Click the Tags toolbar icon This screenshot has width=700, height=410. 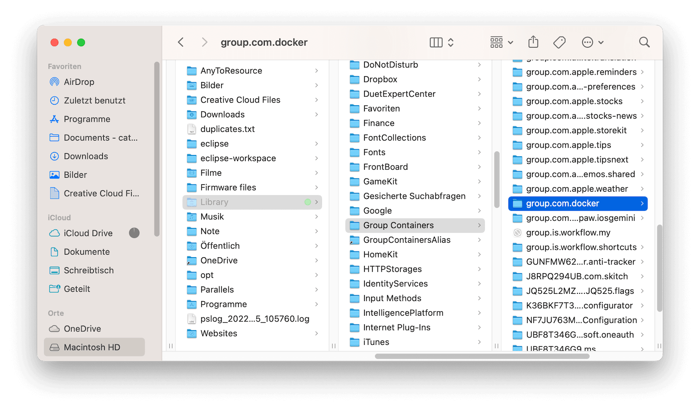click(x=559, y=42)
